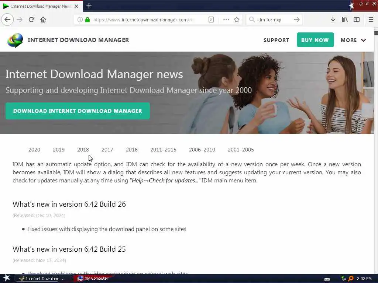Click heading version 6.42 Build 26
The height and width of the screenshot is (283, 378).
click(x=69, y=204)
